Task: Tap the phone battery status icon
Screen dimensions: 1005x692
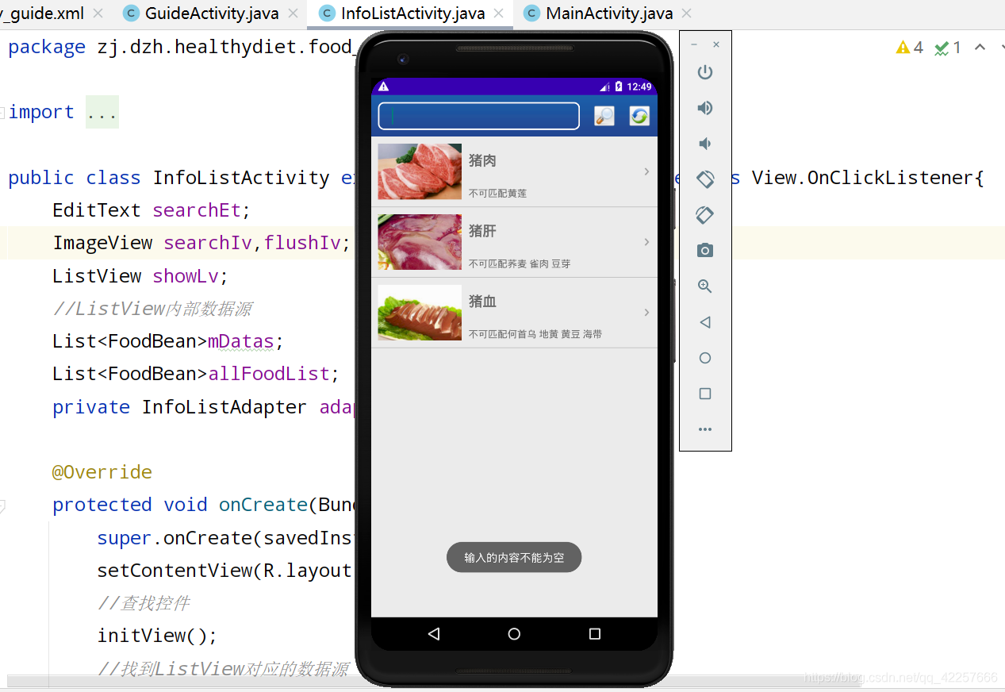Action: pos(619,86)
